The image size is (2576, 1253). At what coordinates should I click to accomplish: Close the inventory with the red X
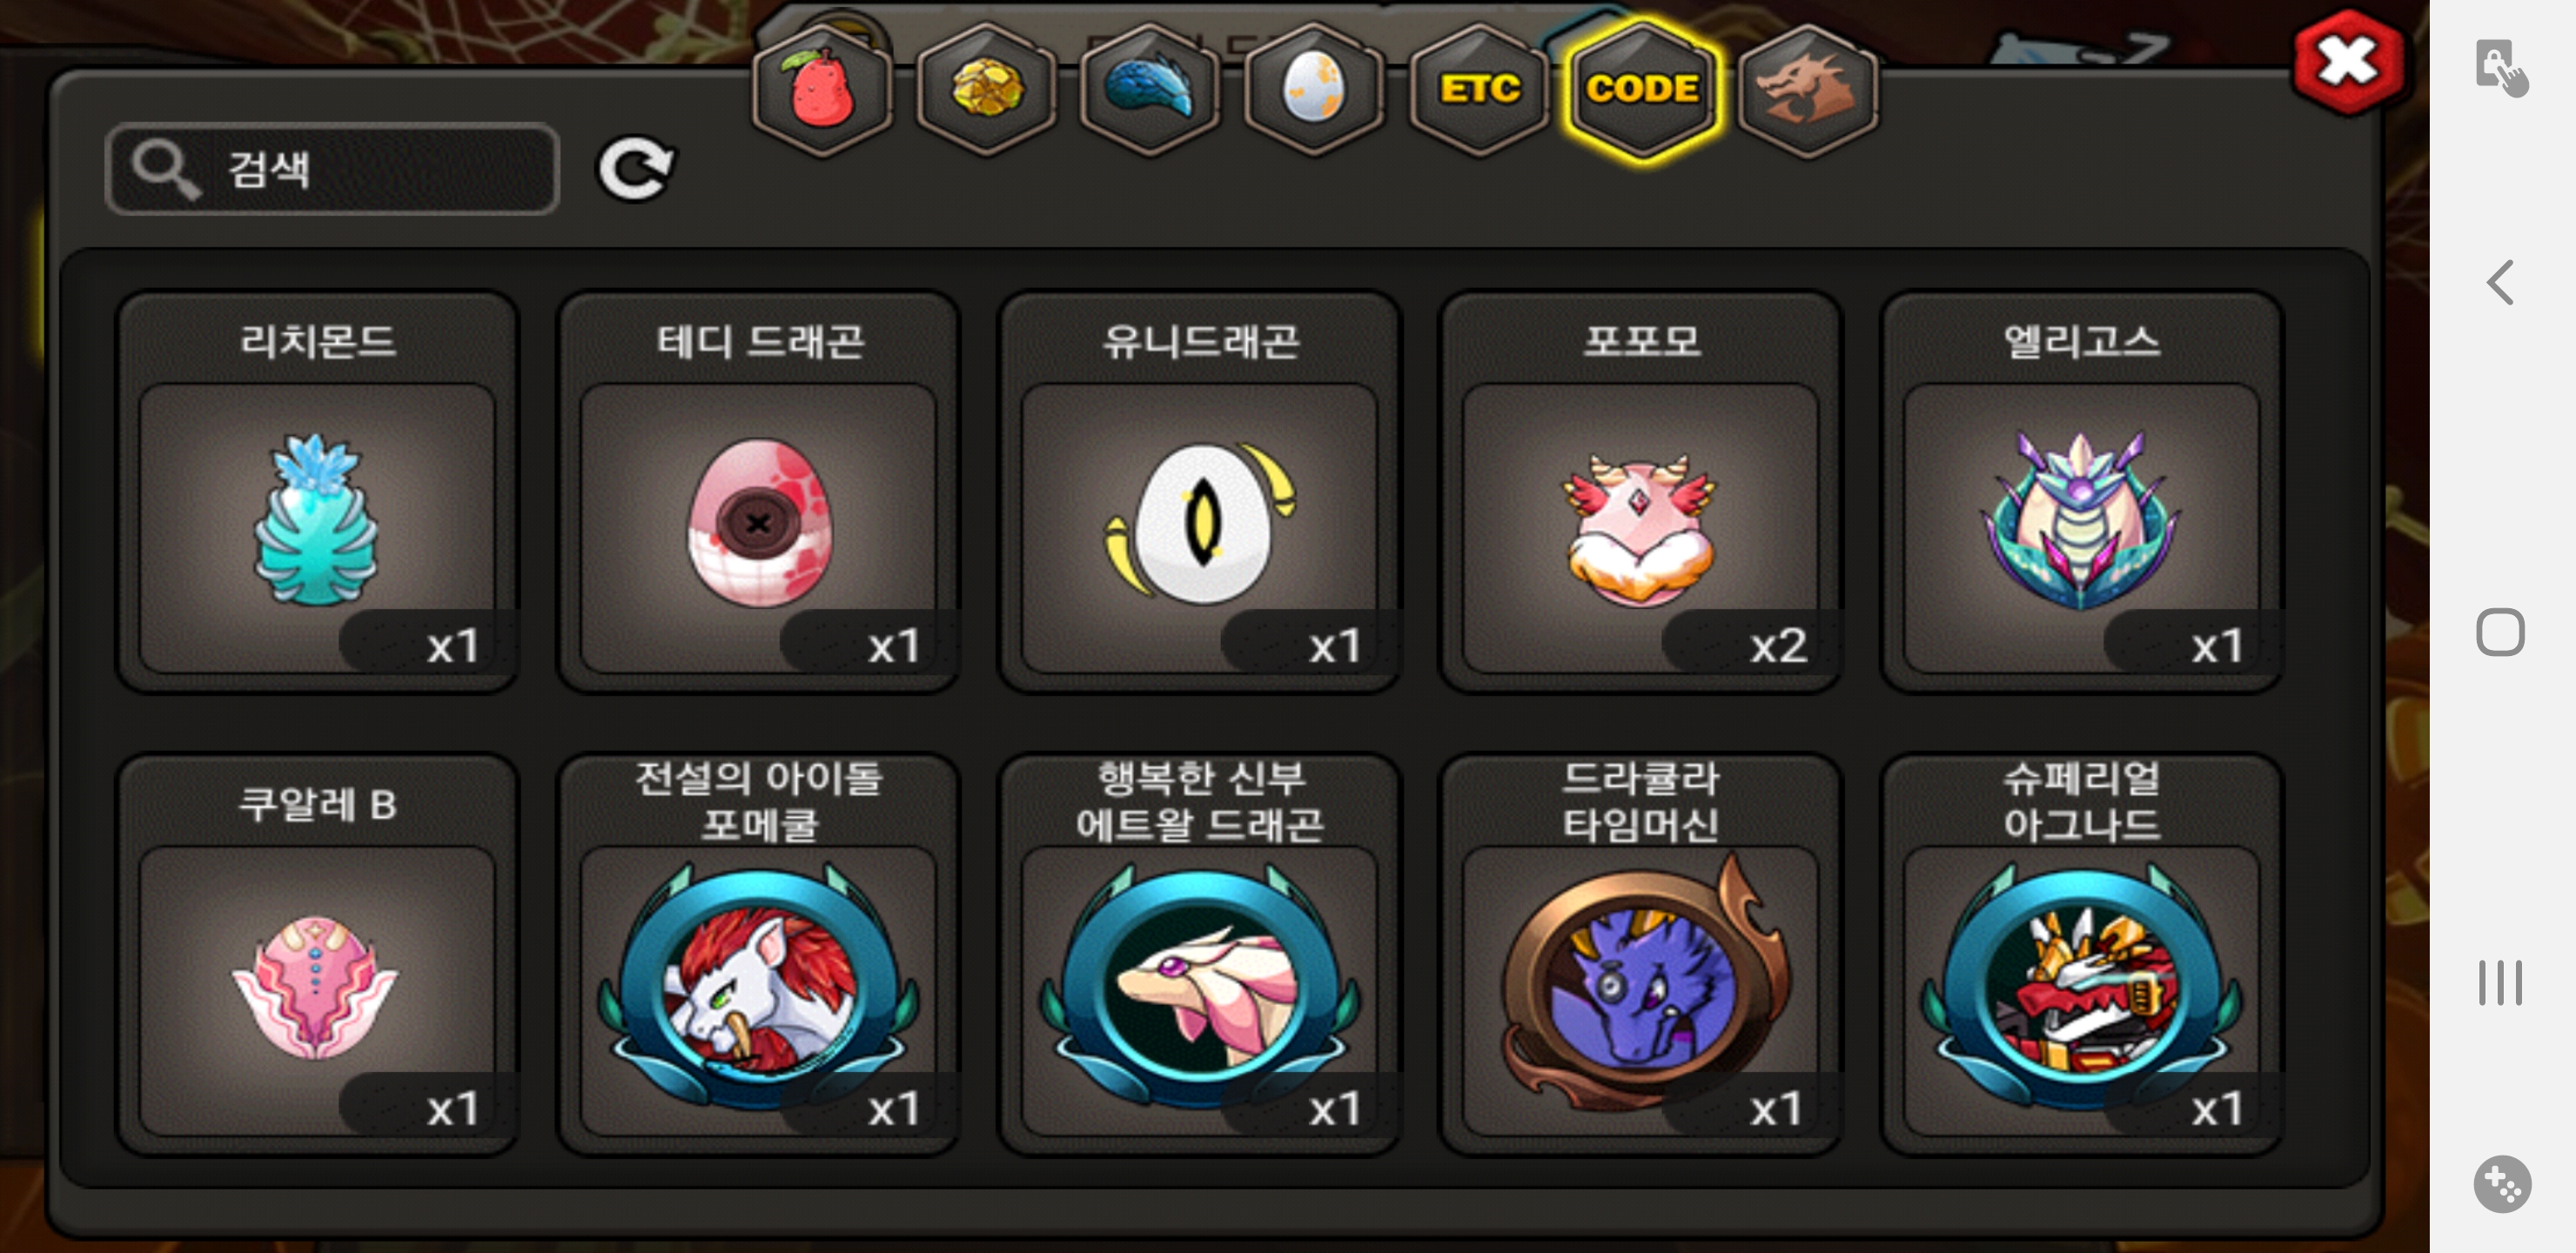pos(2347,62)
